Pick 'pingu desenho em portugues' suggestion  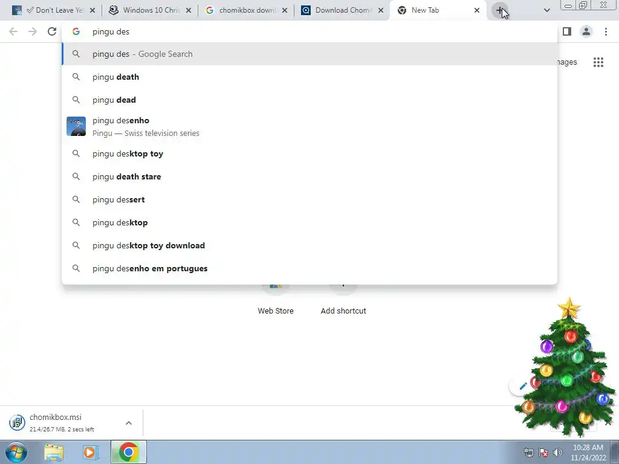[x=309, y=268]
